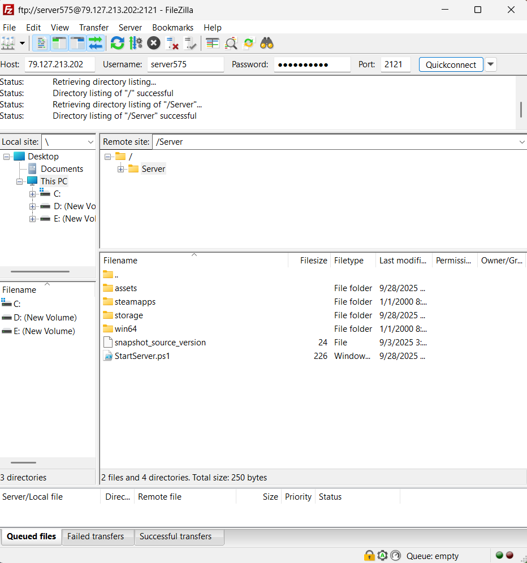527x563 pixels.
Task: Expand the Remote site path dropdown
Action: click(521, 142)
